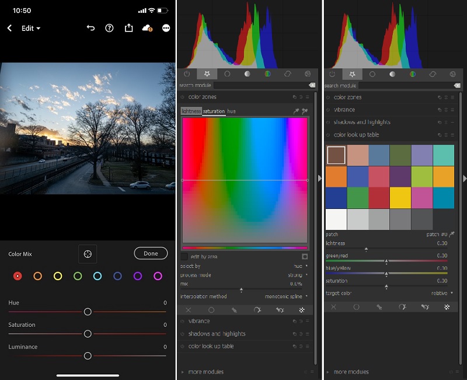The width and height of the screenshot is (467, 380).
Task: Tap the share export icon
Action: point(128,28)
